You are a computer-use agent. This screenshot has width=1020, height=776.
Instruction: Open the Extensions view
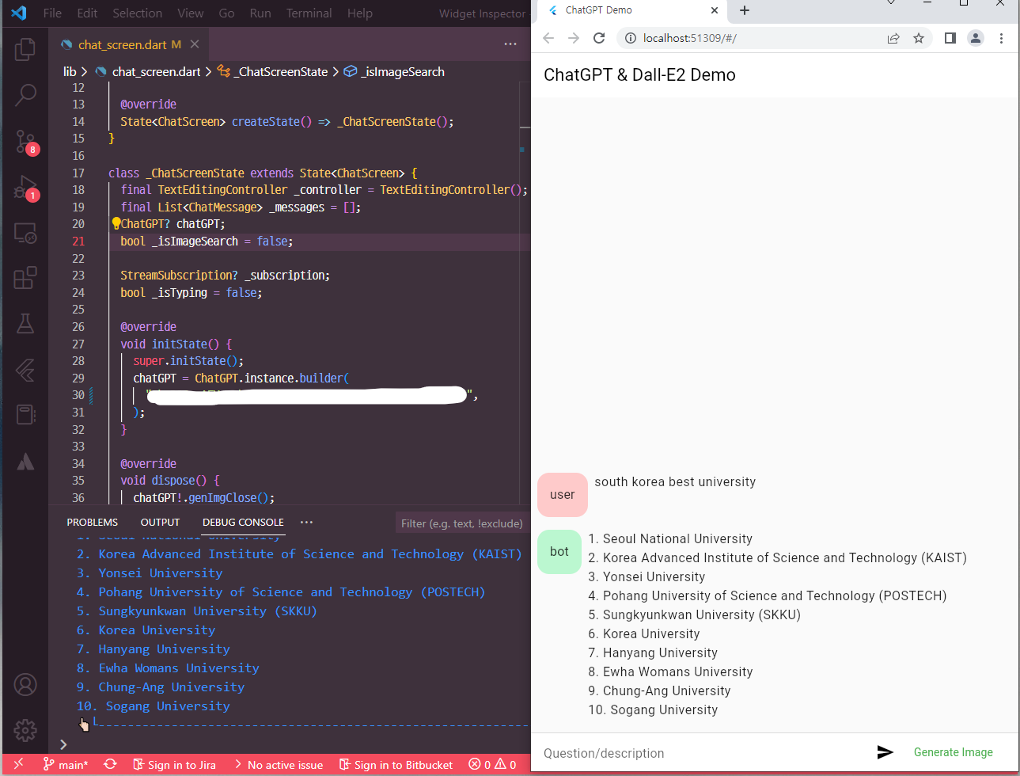click(x=25, y=278)
